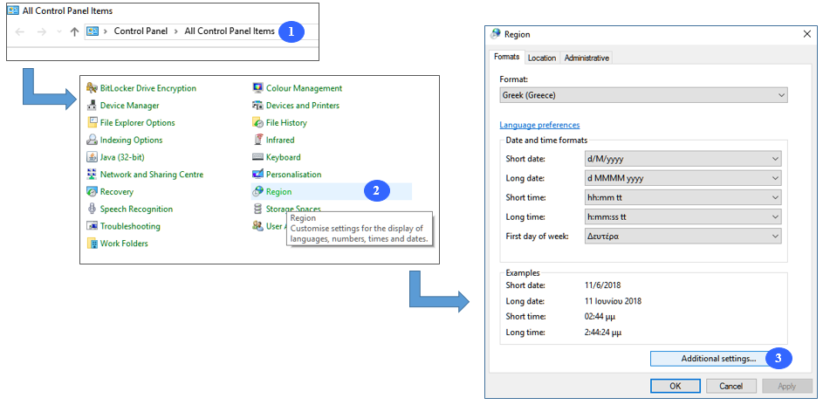
Task: Click the Up arrow navigation button
Action: point(74,31)
